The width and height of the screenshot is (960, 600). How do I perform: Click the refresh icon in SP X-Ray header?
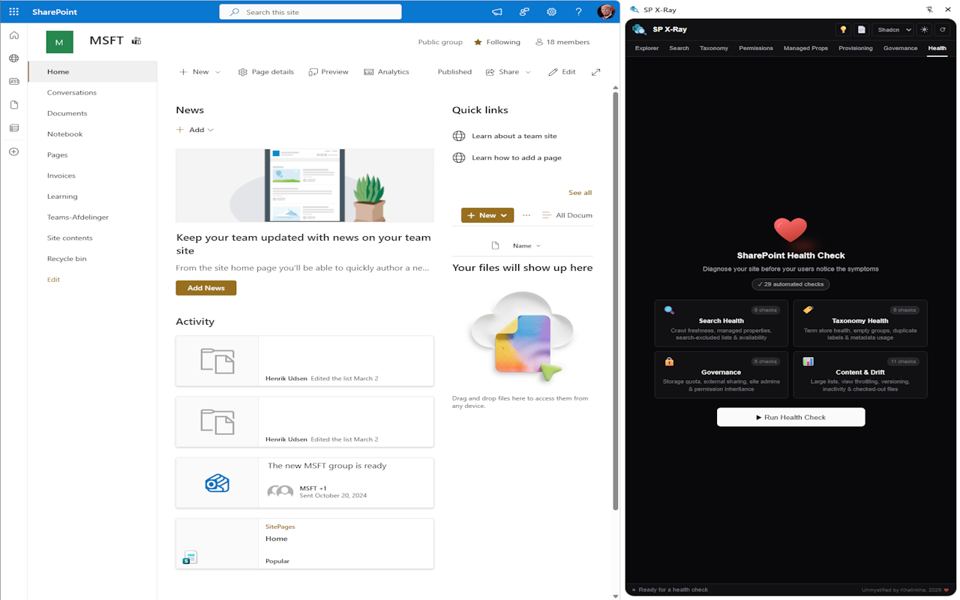[943, 30]
